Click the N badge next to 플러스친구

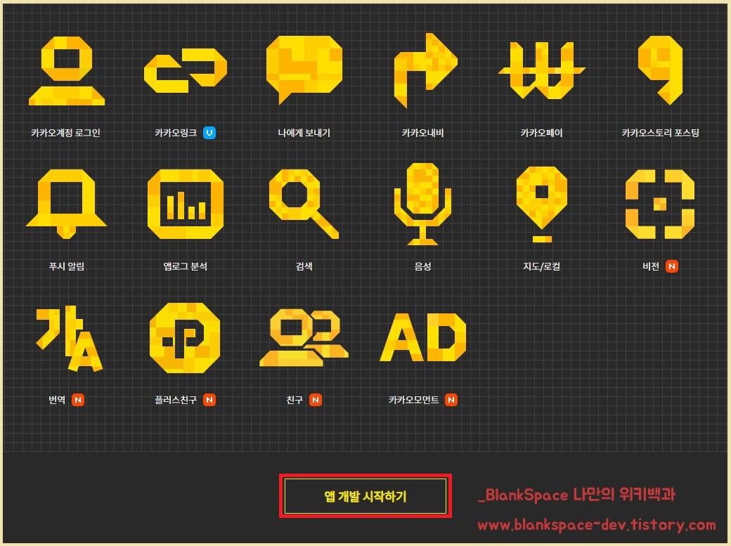coord(209,400)
